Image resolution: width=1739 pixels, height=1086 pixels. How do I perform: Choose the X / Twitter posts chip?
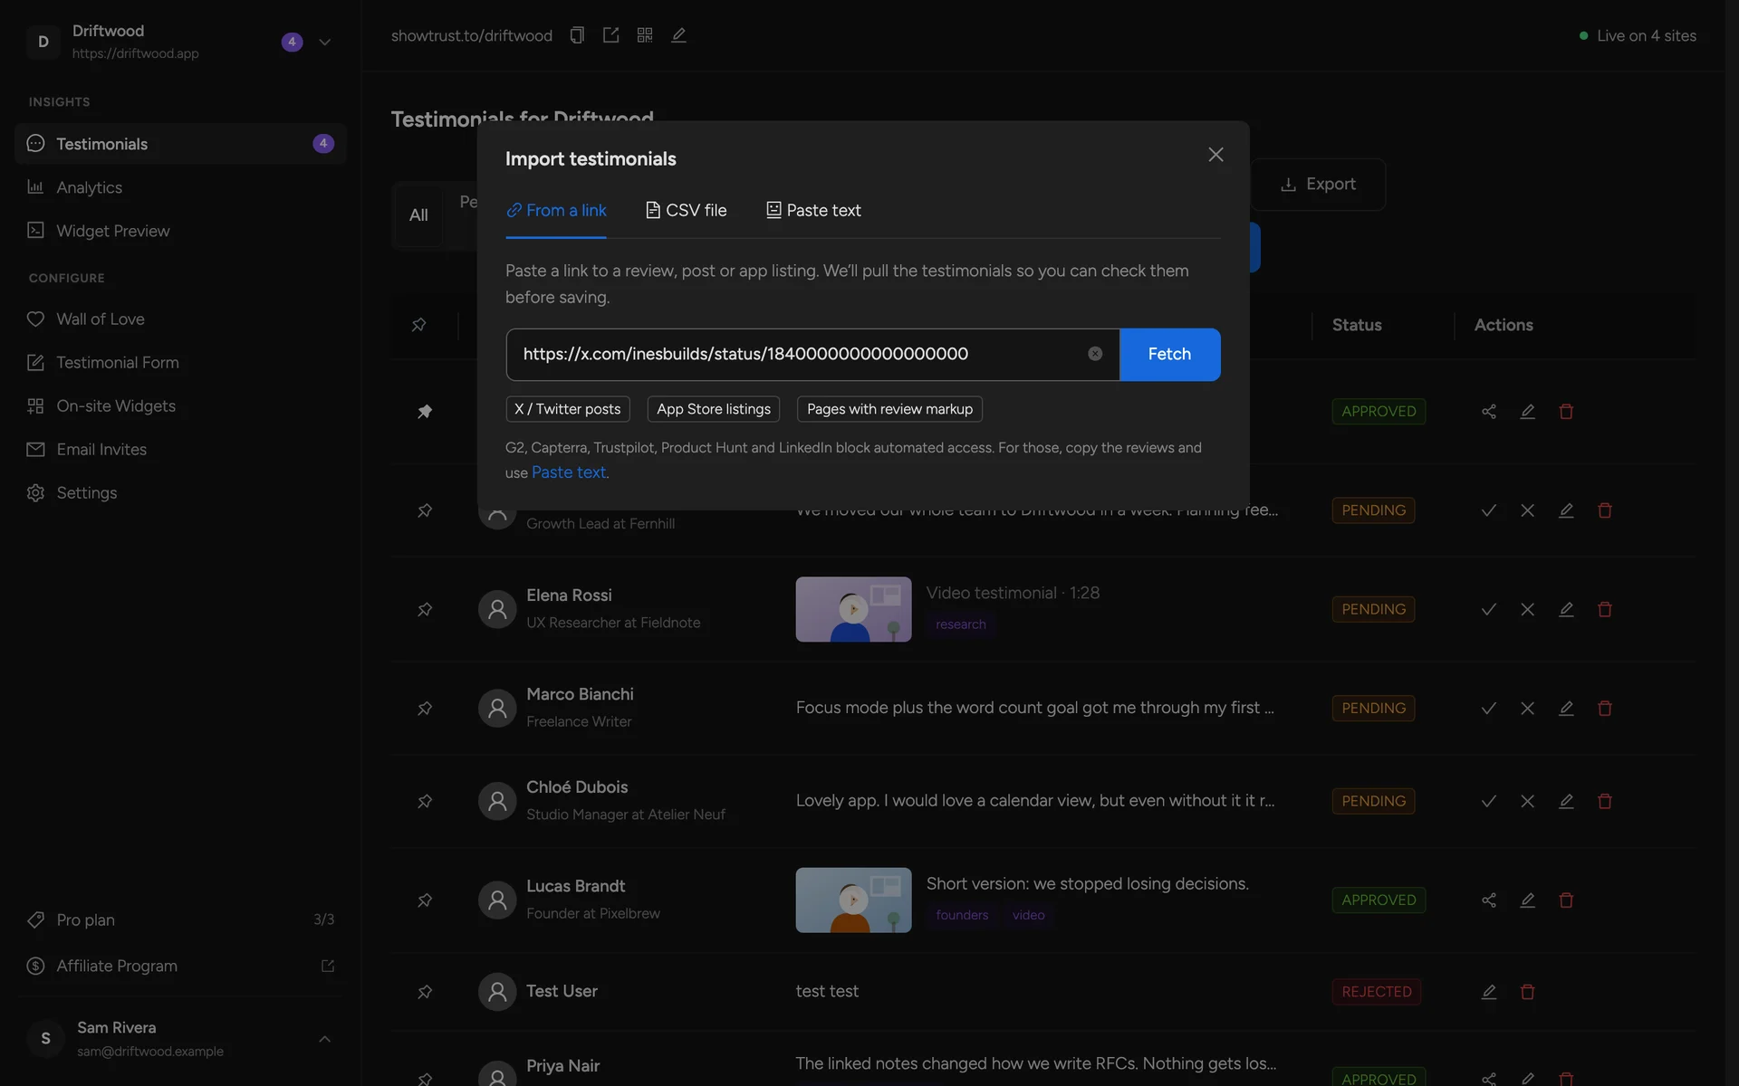point(568,409)
